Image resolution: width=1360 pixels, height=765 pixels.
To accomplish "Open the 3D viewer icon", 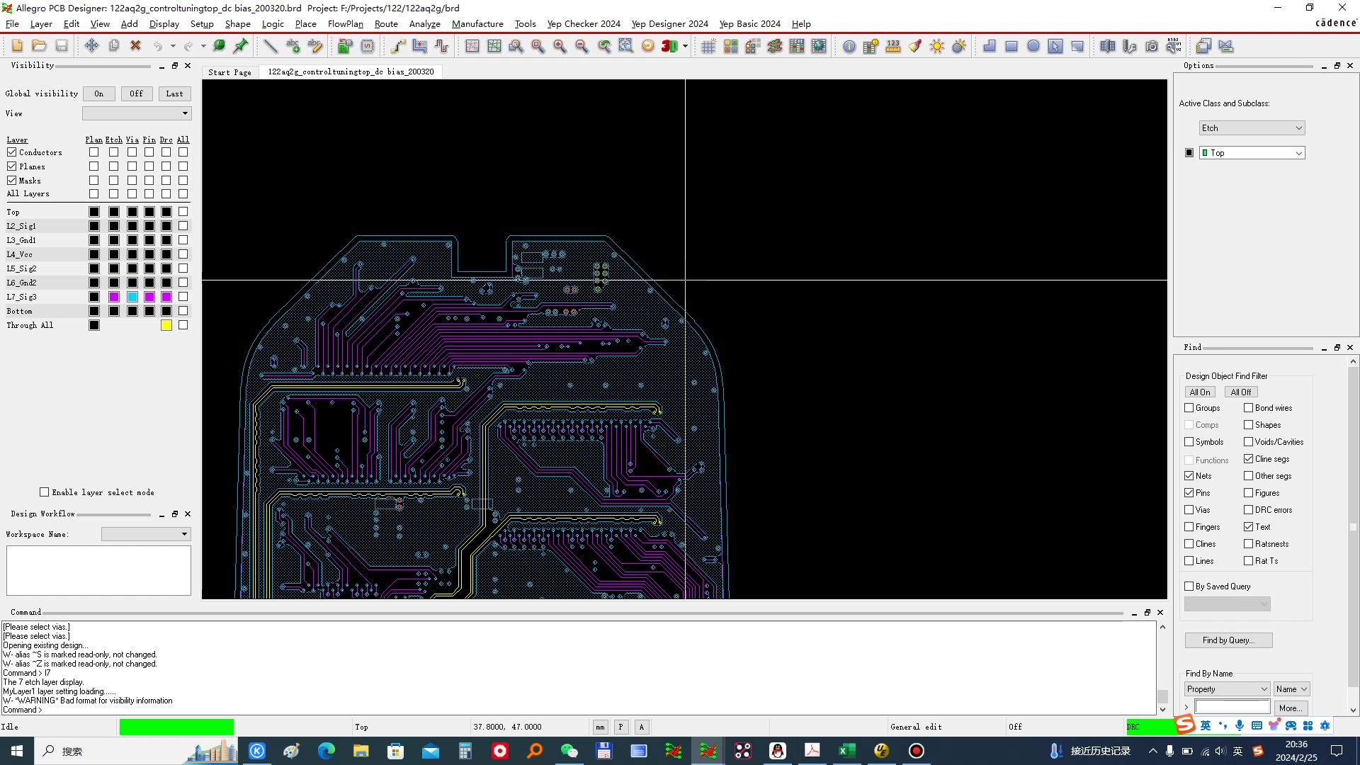I will [669, 46].
